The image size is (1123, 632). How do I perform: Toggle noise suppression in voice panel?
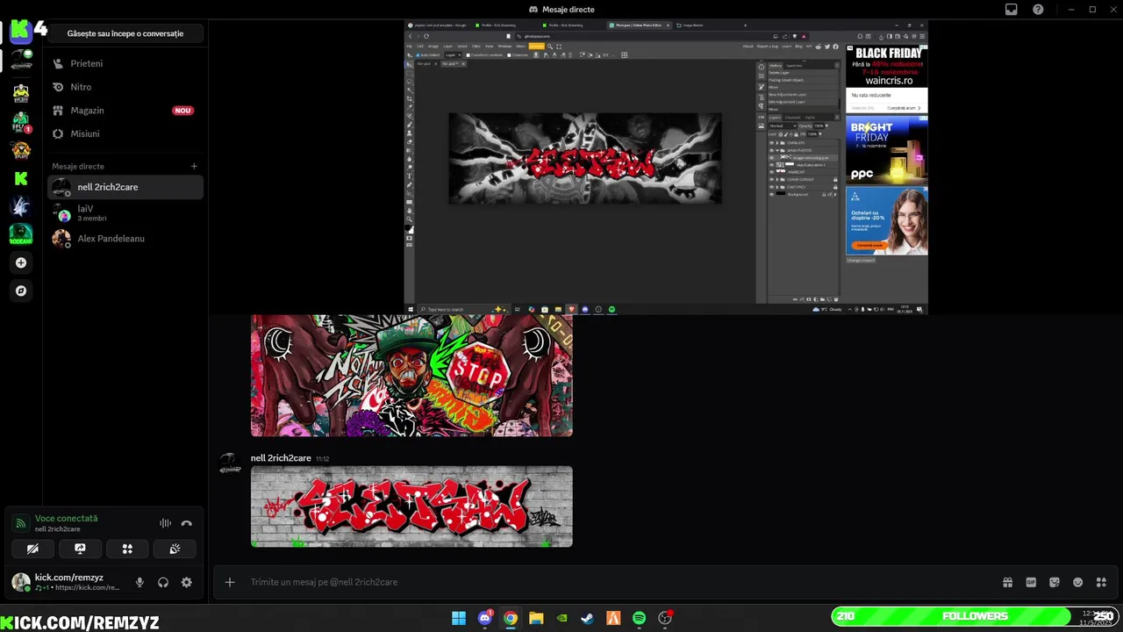tap(165, 523)
